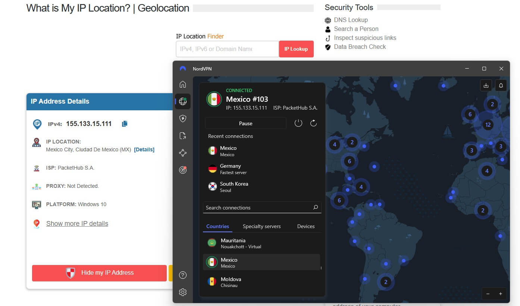Image resolution: width=520 pixels, height=306 pixels.
Task: Open the Dark Web Monitor target icon
Action: [x=183, y=170]
